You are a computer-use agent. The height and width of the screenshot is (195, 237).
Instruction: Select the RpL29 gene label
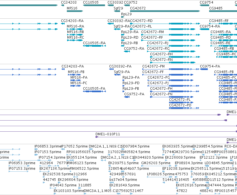(126, 14)
